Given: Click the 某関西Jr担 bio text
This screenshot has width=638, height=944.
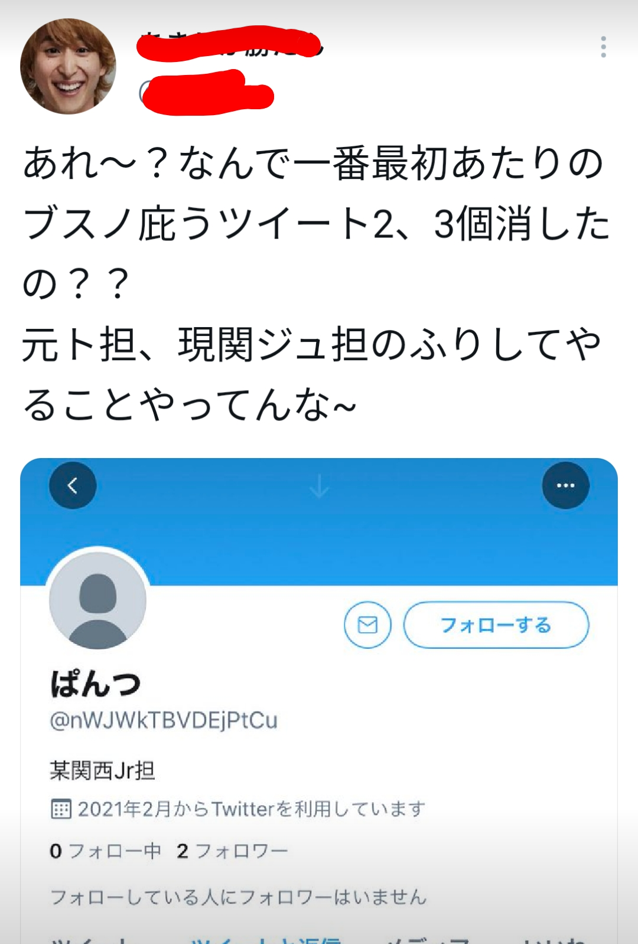Looking at the screenshot, I should coord(102,770).
